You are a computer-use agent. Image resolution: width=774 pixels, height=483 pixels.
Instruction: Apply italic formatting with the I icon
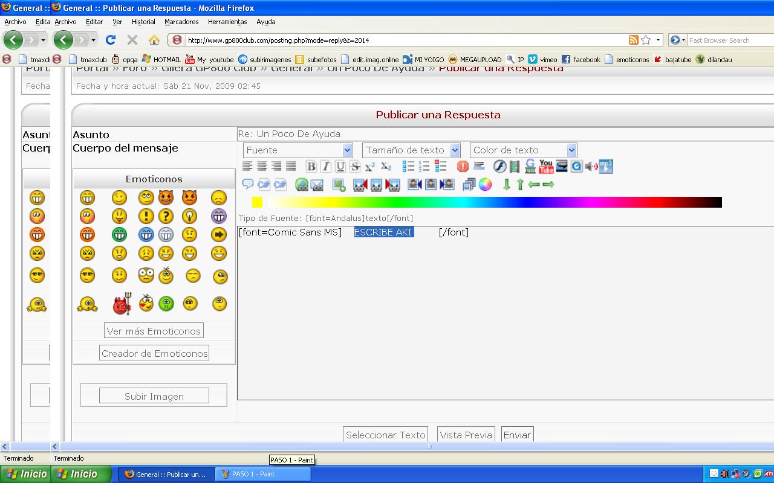click(x=325, y=167)
